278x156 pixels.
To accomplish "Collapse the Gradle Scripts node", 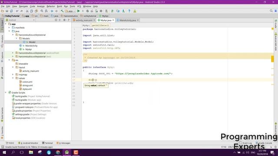I will pos(6,93).
